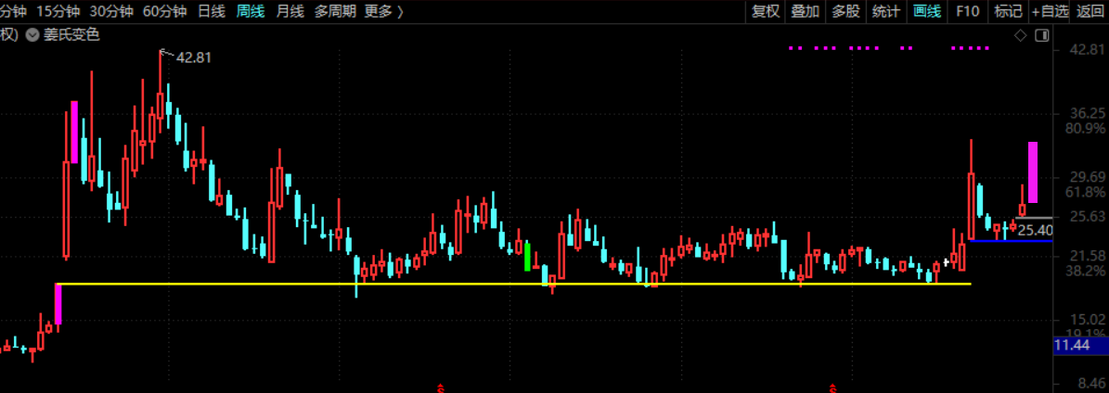Click the white cross marker on chart
This screenshot has height=393, width=1109.
point(946,262)
